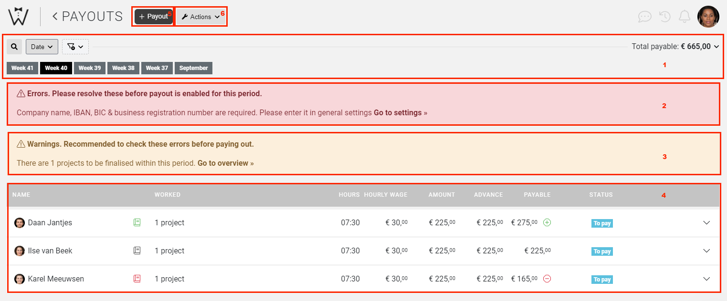Click the WORKED column header
Screen dimensions: 727x301
168,195
